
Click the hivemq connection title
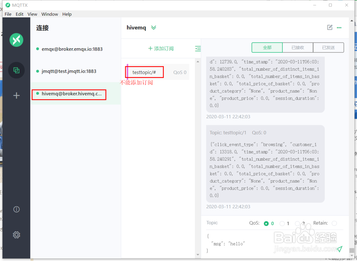136,27
